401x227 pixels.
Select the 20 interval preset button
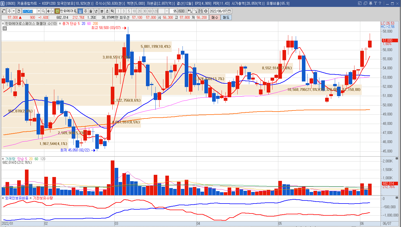139,11
